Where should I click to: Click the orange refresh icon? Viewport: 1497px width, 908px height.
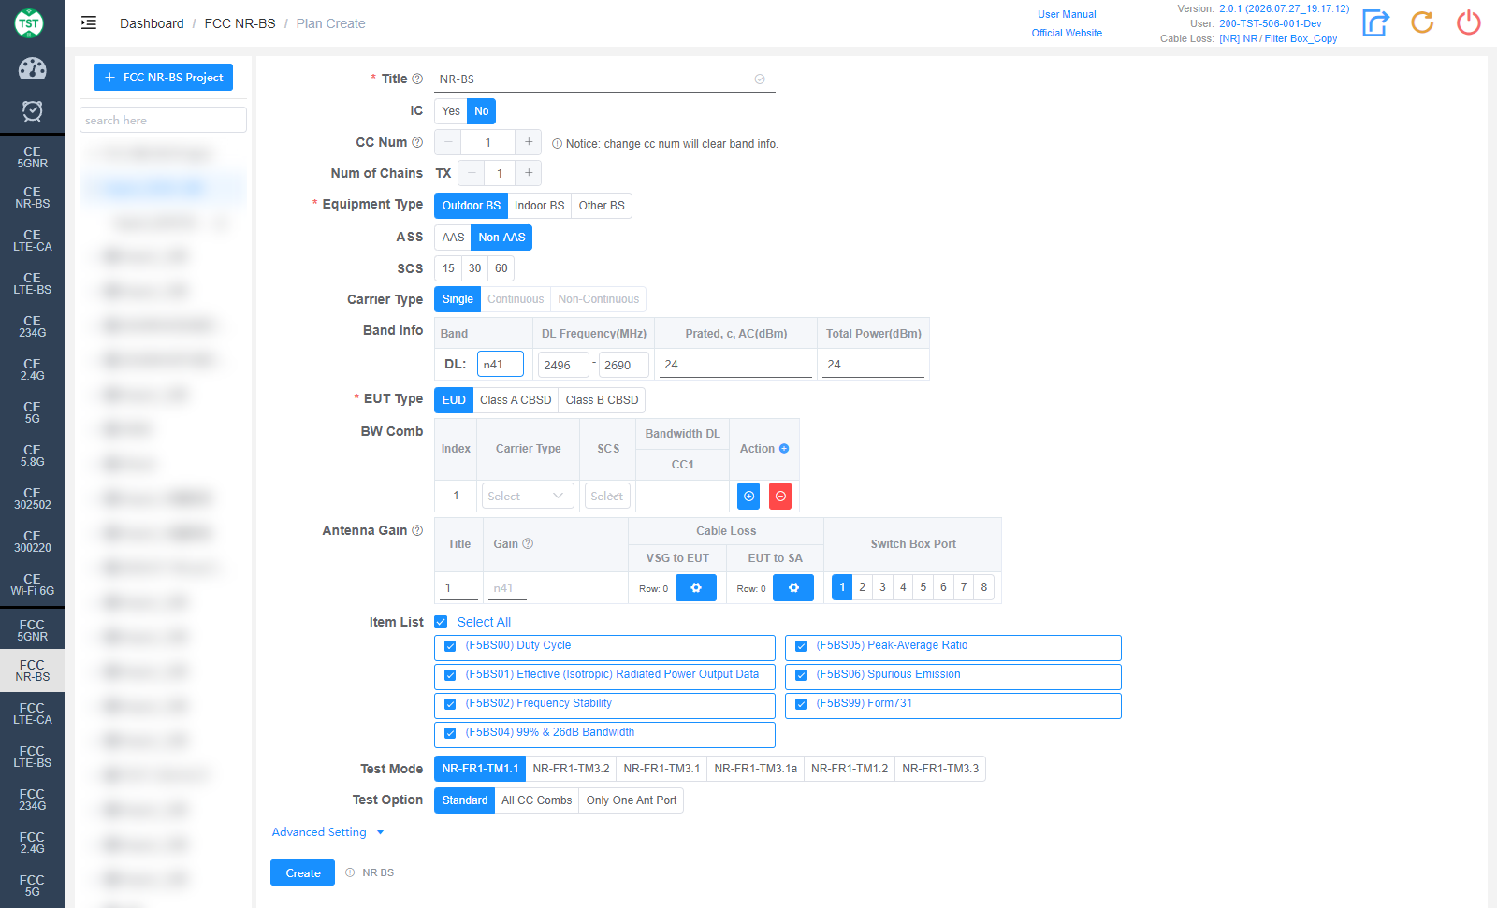[1422, 22]
